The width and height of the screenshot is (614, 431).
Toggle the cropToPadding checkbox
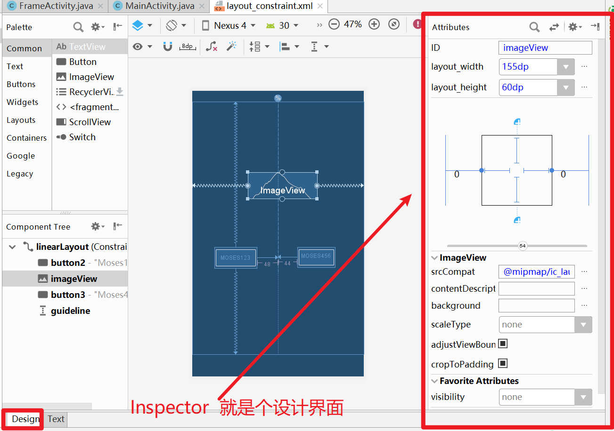[503, 363]
